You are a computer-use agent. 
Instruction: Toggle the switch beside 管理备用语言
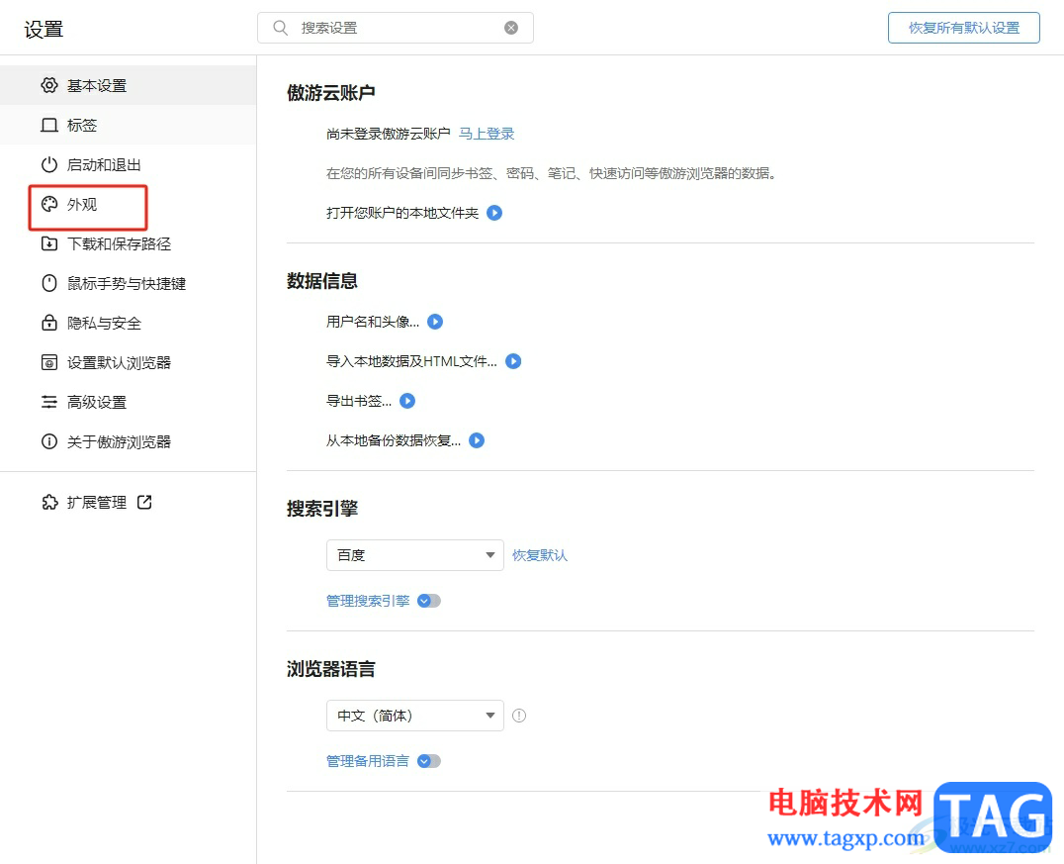pyautogui.click(x=430, y=760)
